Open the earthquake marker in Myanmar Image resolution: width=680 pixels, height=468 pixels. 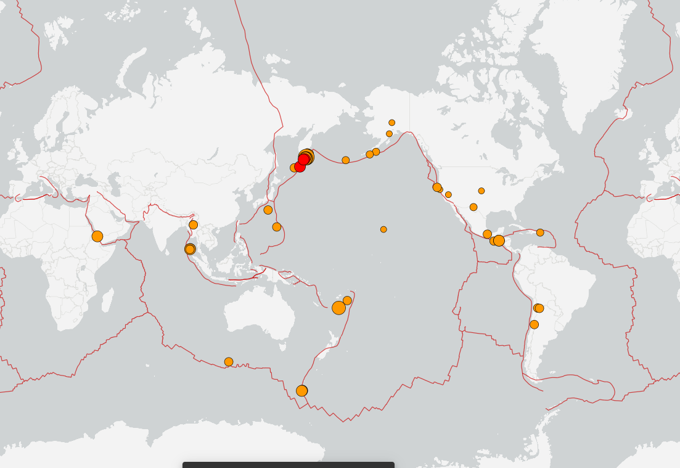(x=194, y=224)
